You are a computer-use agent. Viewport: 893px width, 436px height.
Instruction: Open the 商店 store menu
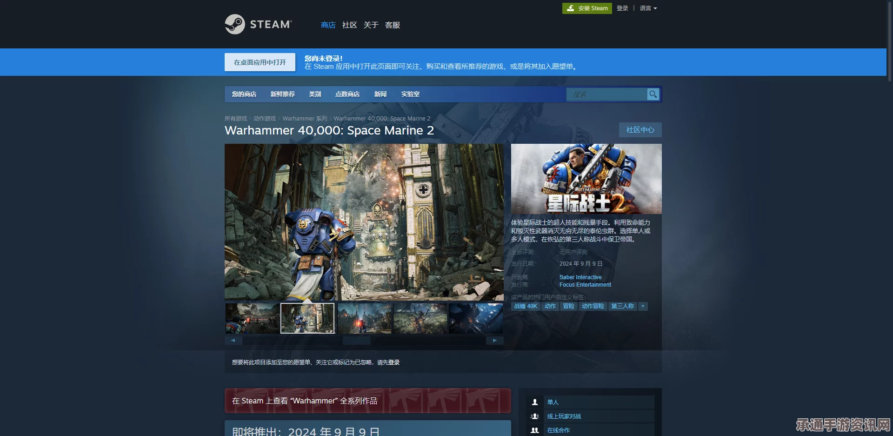328,25
